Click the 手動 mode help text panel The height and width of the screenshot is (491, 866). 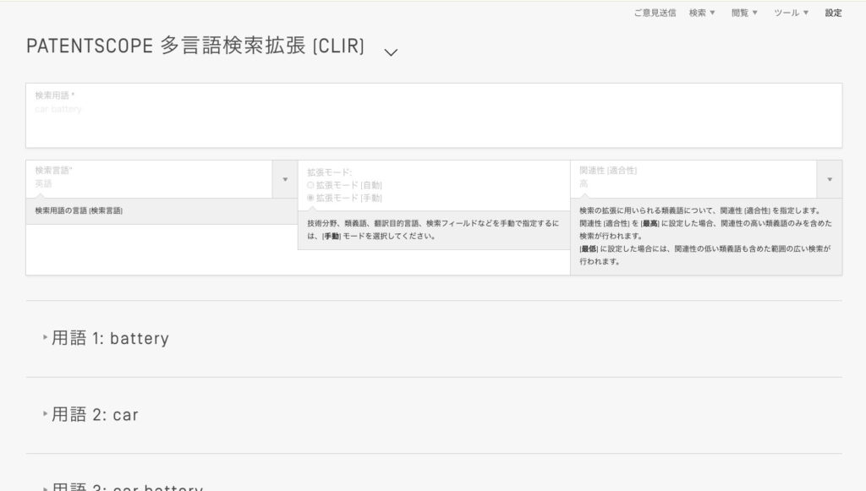[433, 230]
